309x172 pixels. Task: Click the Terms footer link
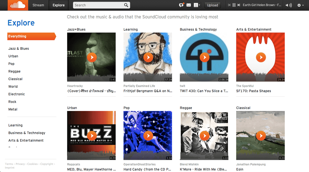(x=9, y=164)
